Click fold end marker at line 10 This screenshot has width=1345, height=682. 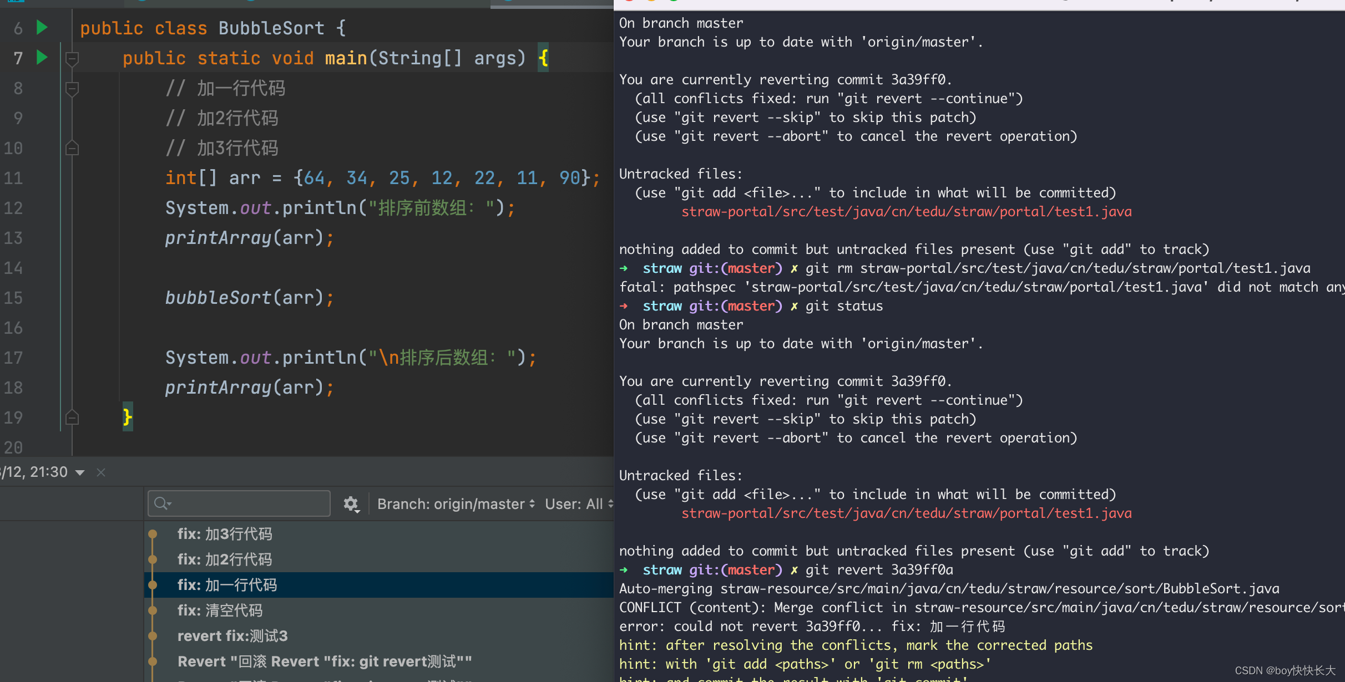click(72, 148)
